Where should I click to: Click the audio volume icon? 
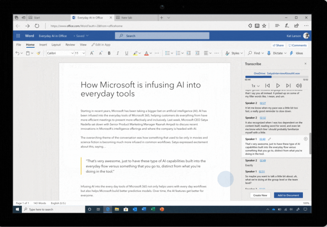tap(299, 86)
